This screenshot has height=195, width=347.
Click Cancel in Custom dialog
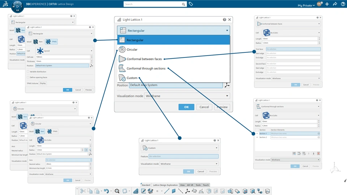coord(201,171)
